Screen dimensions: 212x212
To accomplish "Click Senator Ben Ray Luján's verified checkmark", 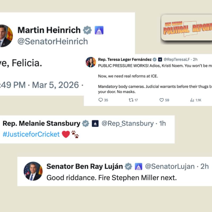I will (128, 166).
